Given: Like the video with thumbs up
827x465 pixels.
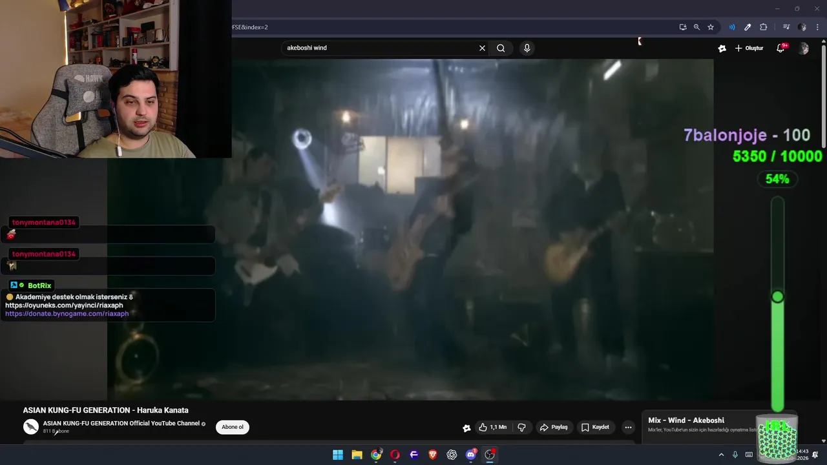Looking at the screenshot, I should [492, 428].
